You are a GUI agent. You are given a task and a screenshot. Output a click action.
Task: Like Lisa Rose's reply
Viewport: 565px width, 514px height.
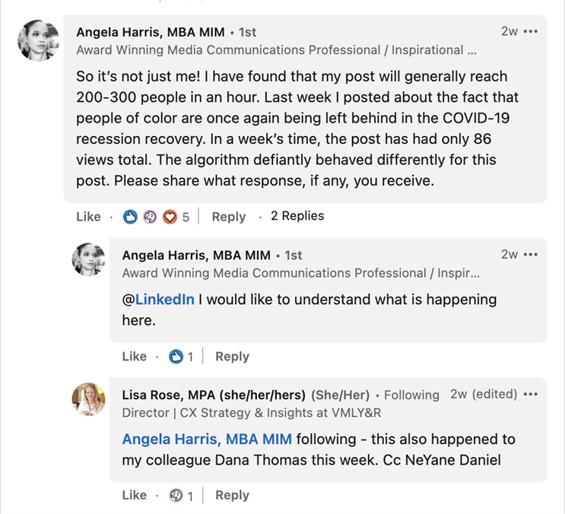135,495
